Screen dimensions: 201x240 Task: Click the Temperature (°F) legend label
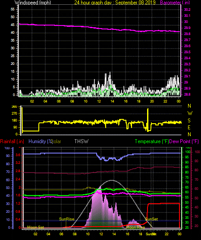pyautogui.click(x=152, y=141)
